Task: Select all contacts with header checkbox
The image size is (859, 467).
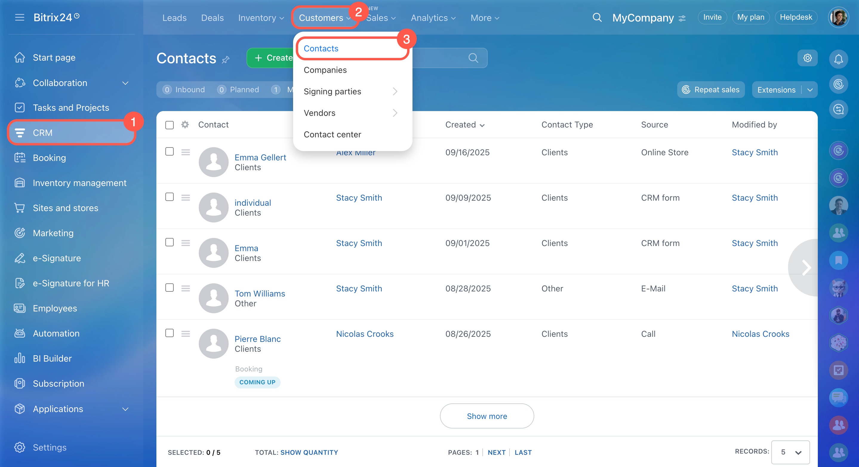Action: 170,125
